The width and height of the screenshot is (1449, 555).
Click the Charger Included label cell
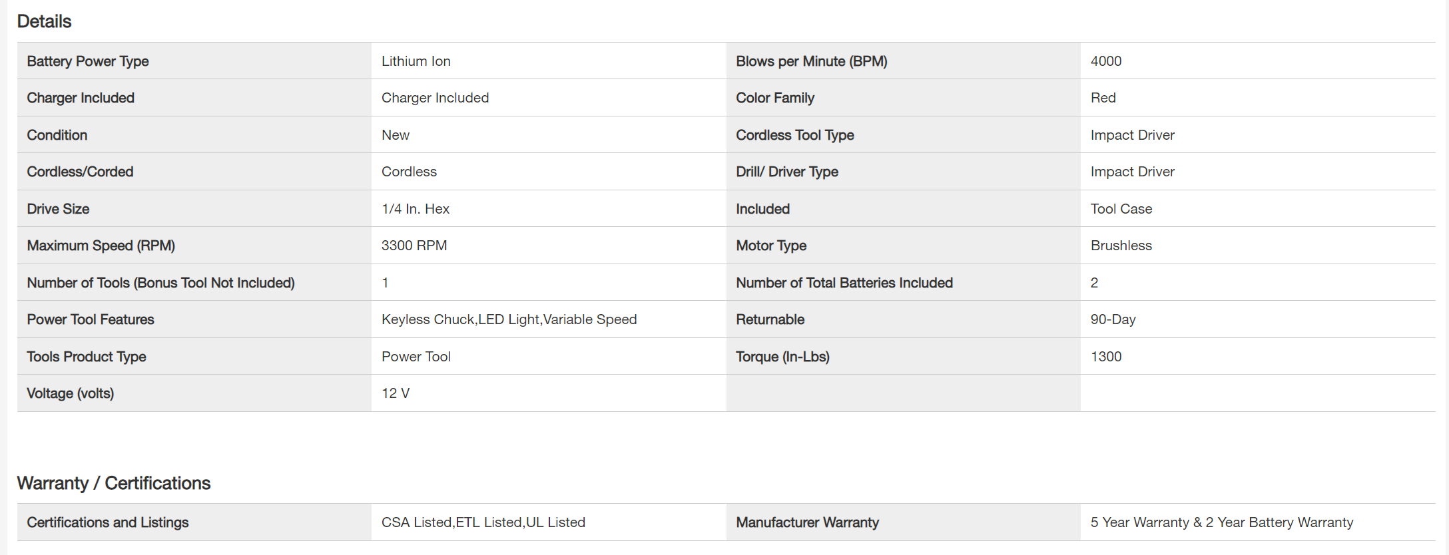(x=81, y=98)
